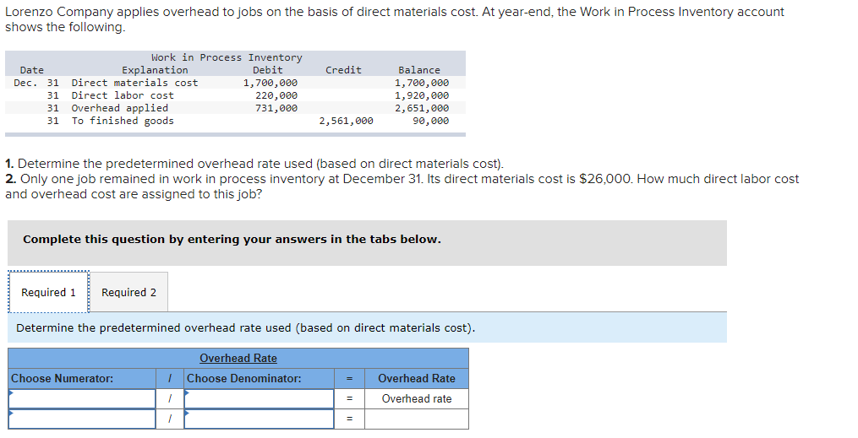Click the 'Dec. 31' date cell

[36, 83]
